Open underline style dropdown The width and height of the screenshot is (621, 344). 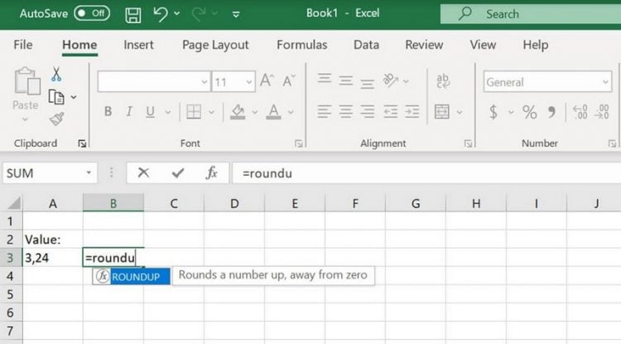tap(168, 112)
